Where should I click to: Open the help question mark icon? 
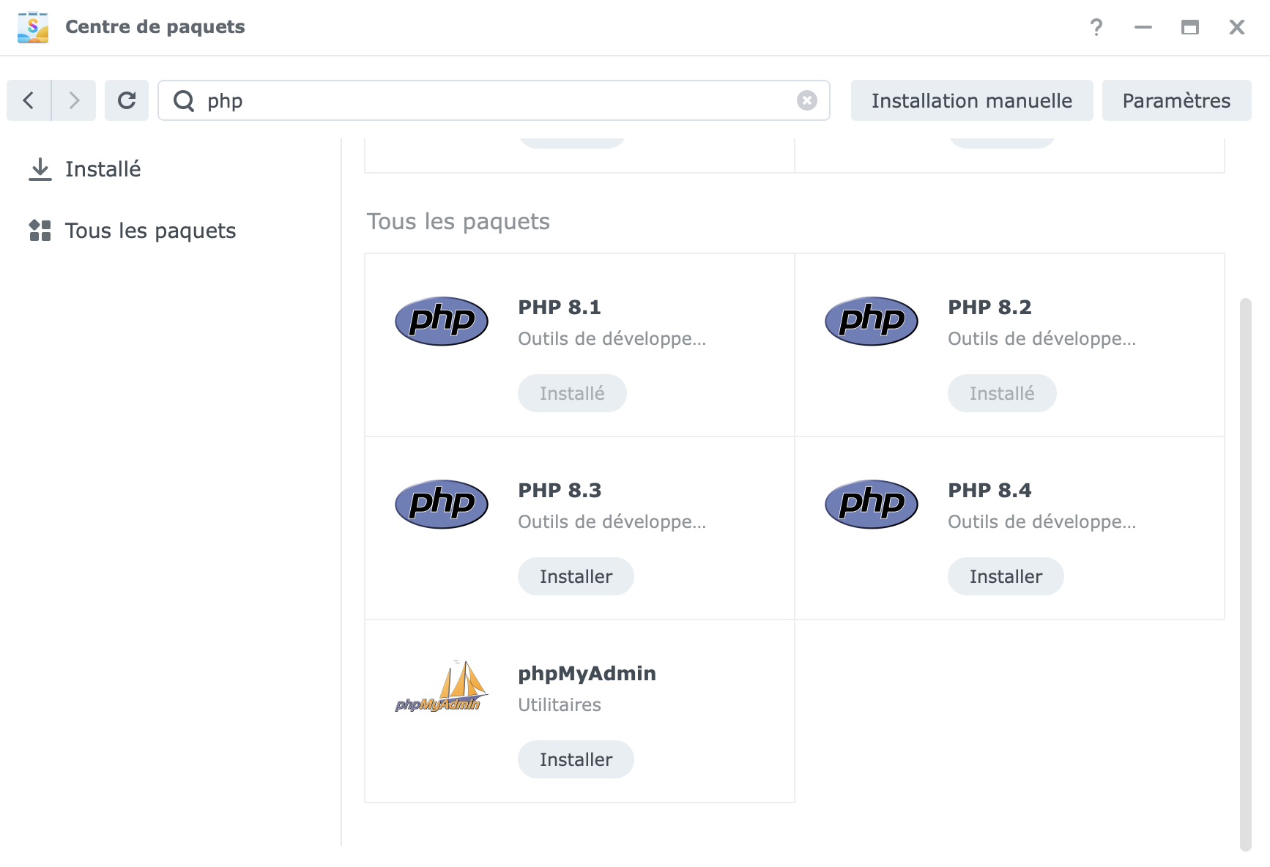tap(1096, 27)
